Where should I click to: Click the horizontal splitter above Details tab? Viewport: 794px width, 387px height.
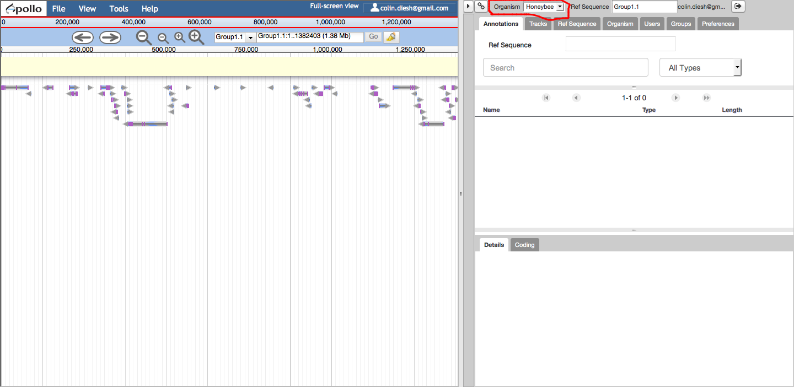(x=634, y=229)
